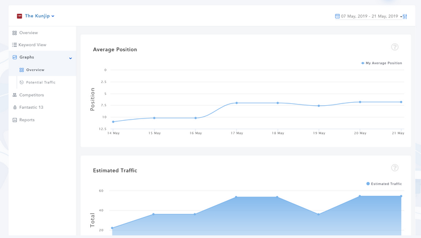The height and width of the screenshot is (238, 421).
Task: Click the 60 value on Total axis
Action: [101, 191]
